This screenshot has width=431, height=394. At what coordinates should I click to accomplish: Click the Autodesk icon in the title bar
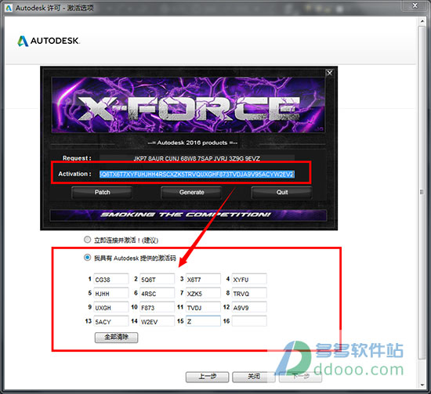click(x=9, y=8)
